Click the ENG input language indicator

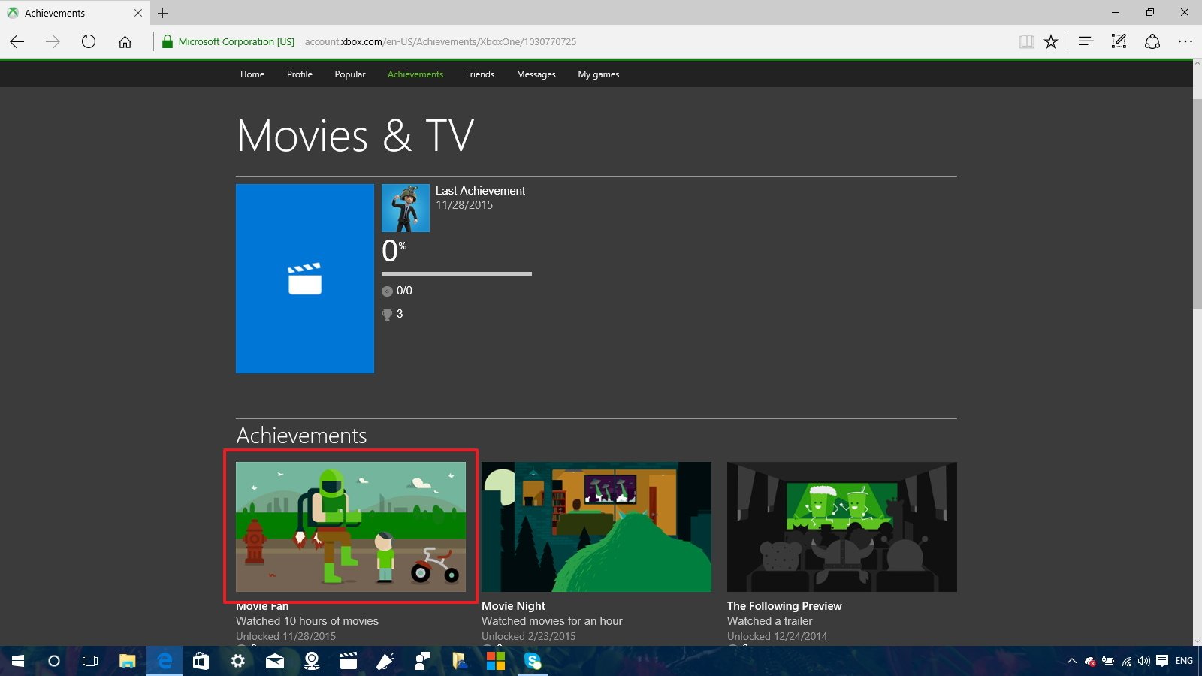tap(1184, 661)
